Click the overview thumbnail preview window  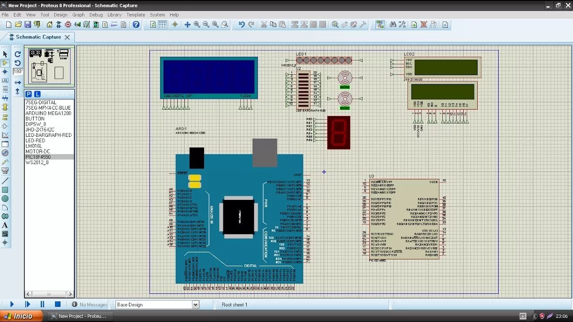point(49,66)
